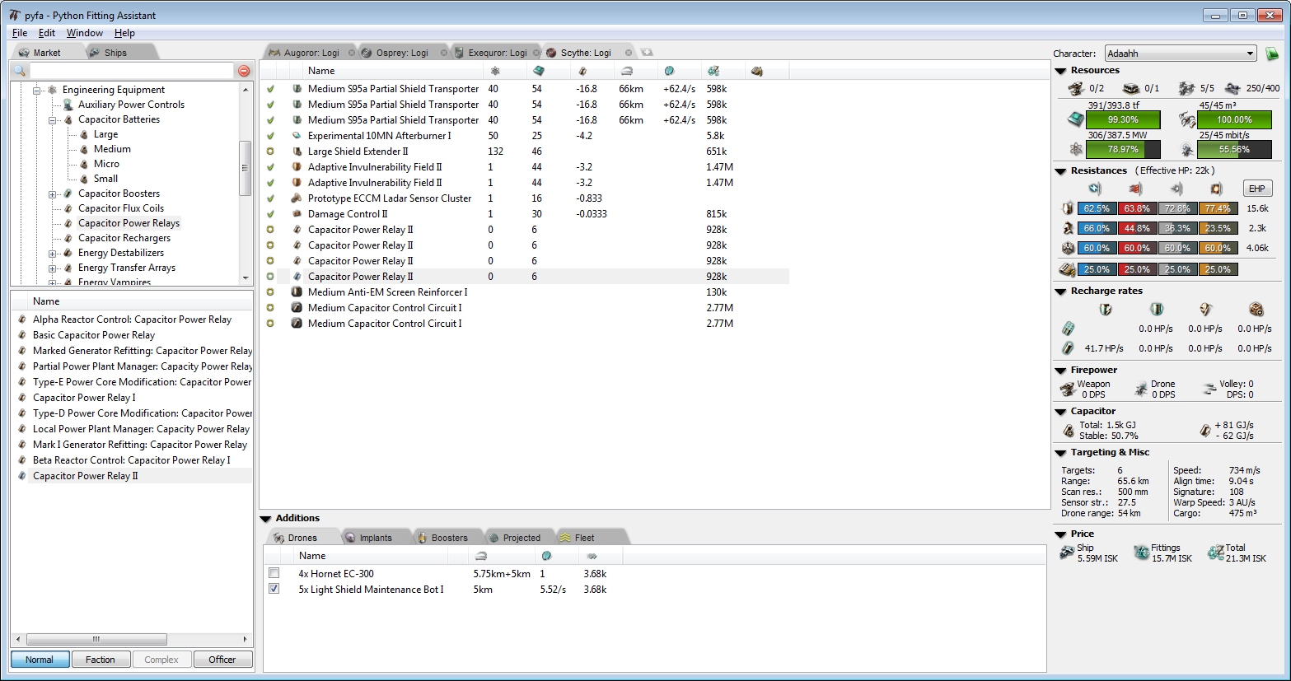The width and height of the screenshot is (1291, 681).
Task: Open the Window menu
Action: 85,33
